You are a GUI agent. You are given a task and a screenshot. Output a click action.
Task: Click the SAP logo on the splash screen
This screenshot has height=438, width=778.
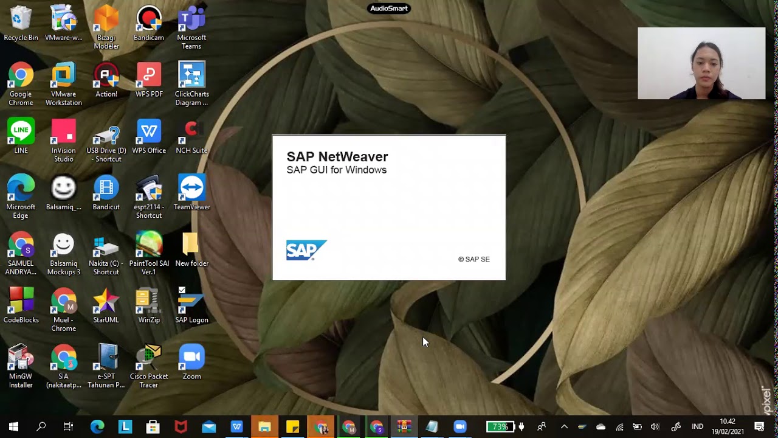click(306, 250)
